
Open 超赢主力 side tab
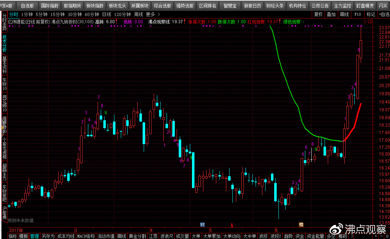tap(4, 172)
